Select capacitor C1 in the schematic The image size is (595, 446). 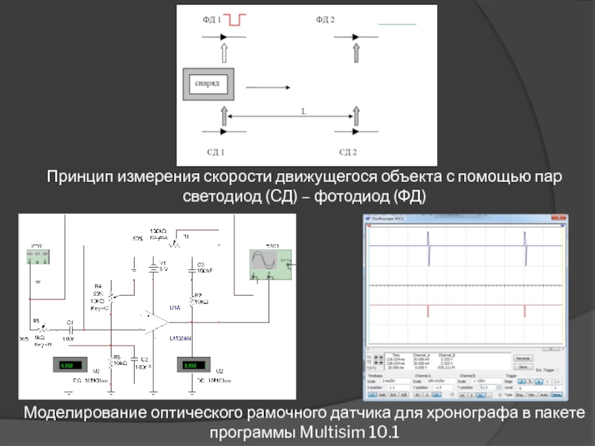(x=70, y=330)
